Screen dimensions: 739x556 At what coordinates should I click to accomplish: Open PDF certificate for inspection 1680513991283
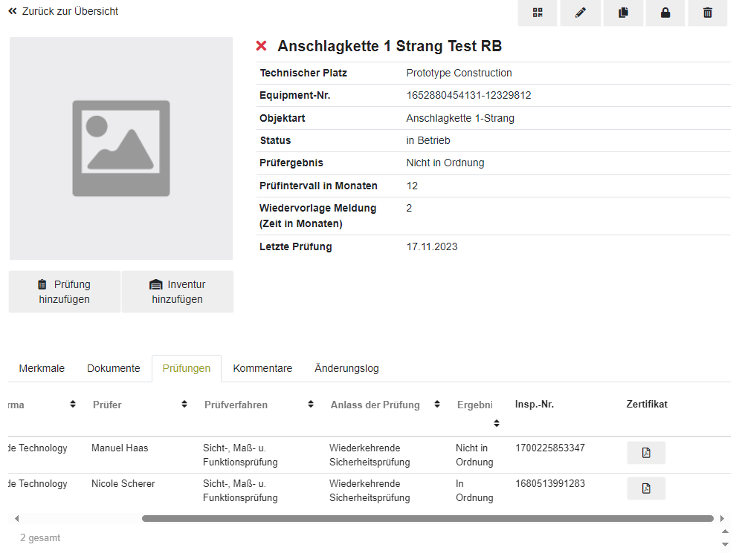point(646,488)
